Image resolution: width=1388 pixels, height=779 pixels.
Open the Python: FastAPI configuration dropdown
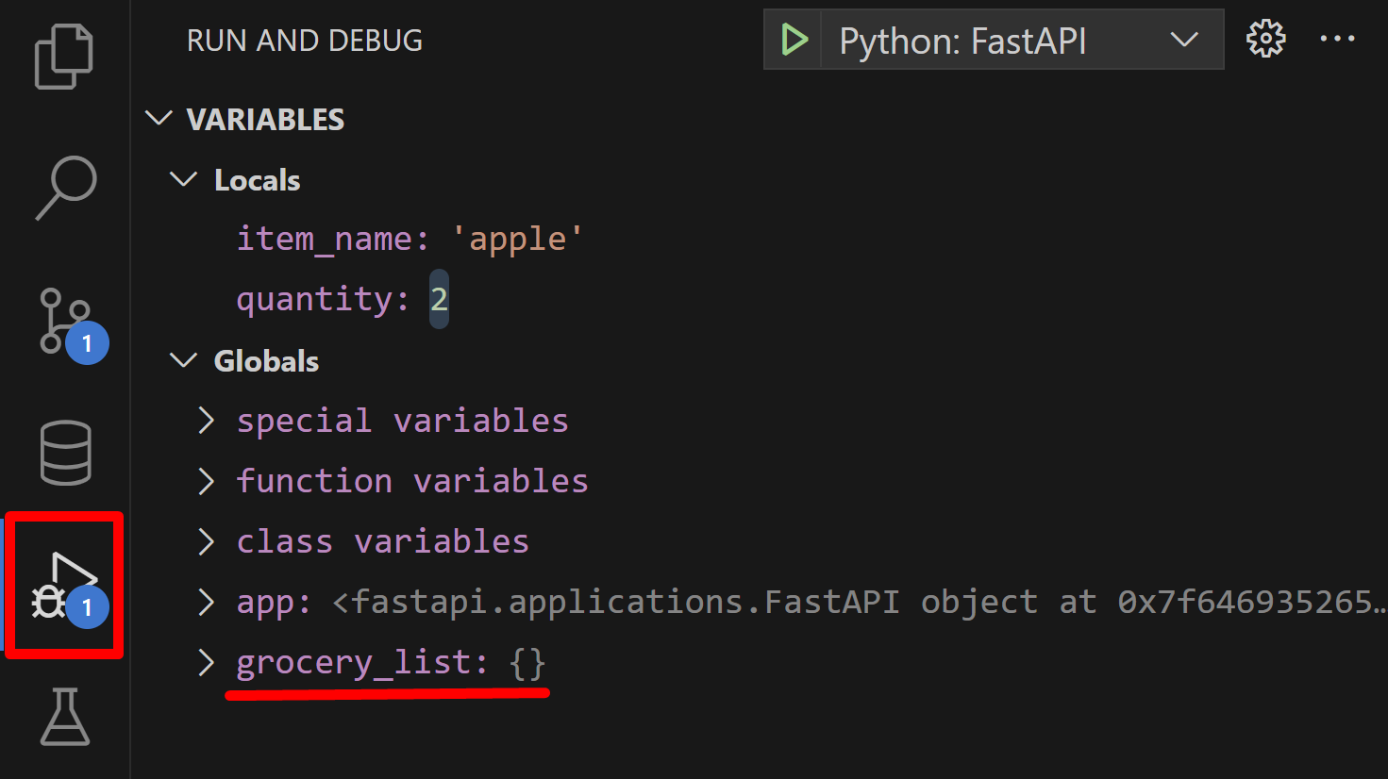click(x=1183, y=40)
